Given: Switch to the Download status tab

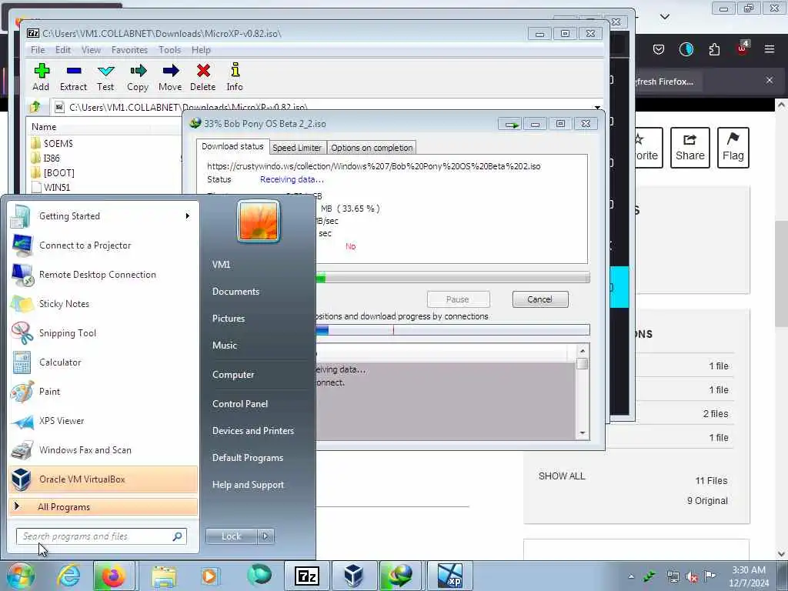Looking at the screenshot, I should (x=232, y=146).
